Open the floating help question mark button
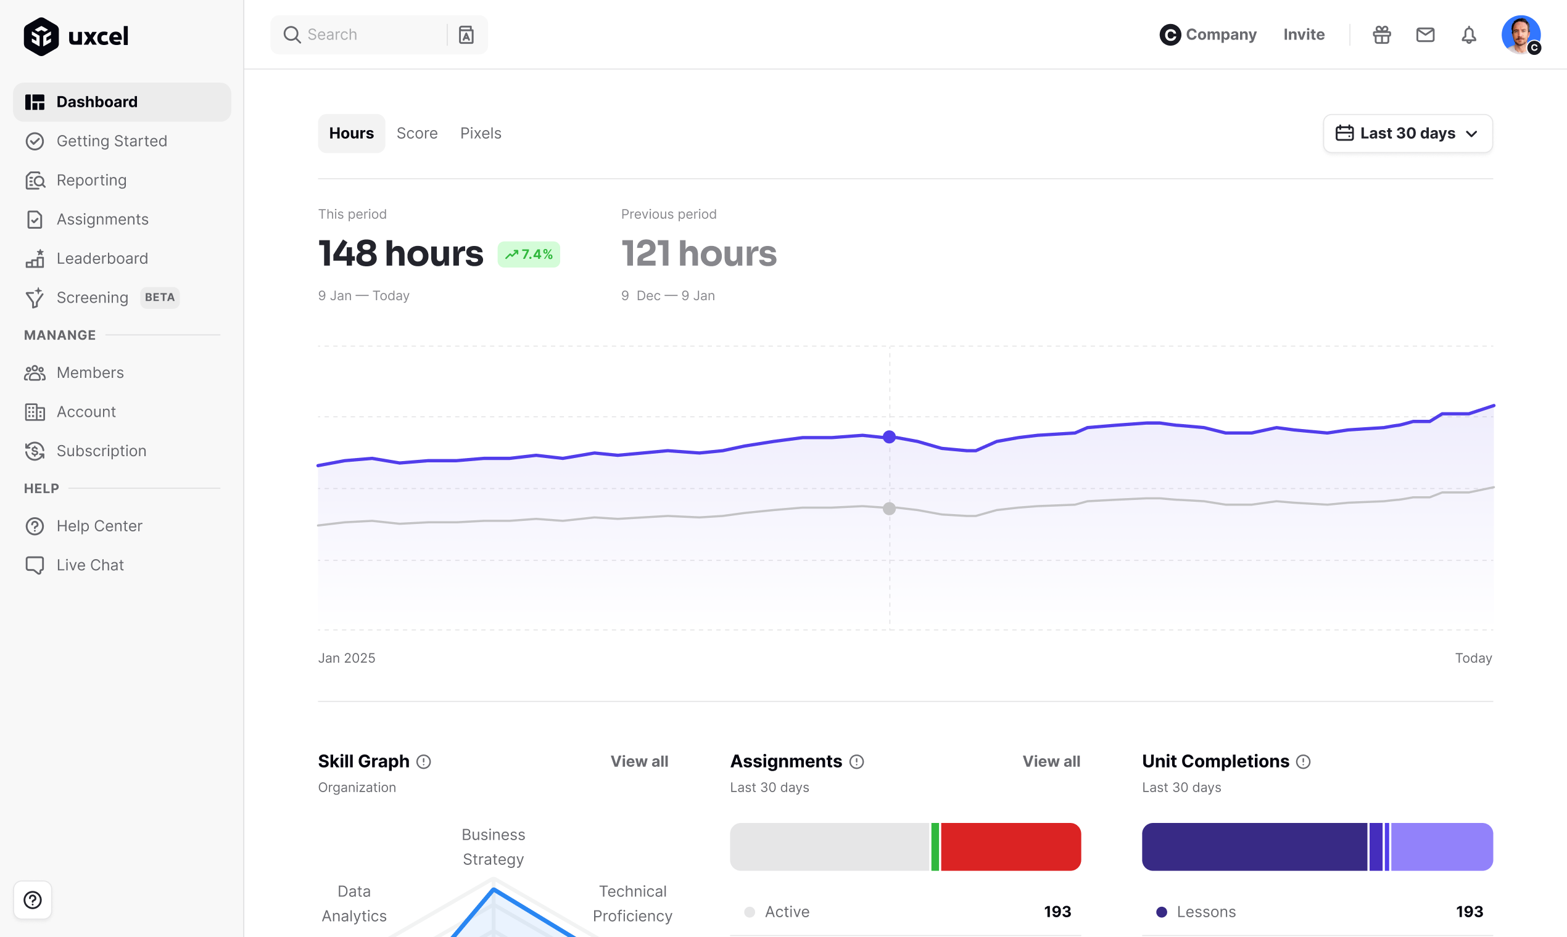 [33, 900]
